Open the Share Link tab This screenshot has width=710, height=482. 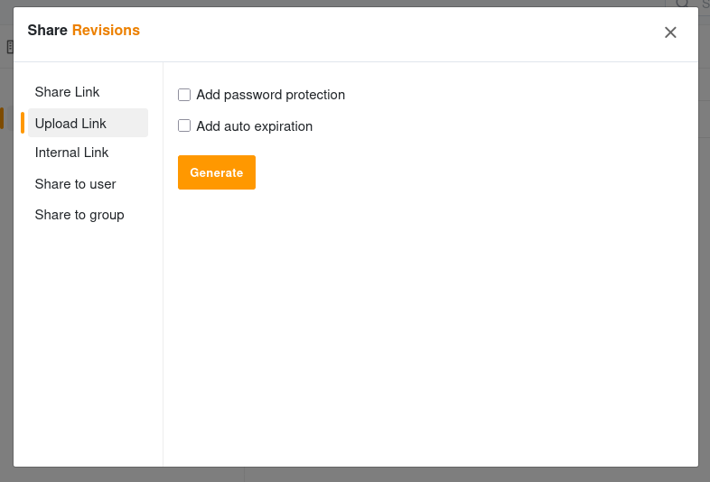[67, 92]
